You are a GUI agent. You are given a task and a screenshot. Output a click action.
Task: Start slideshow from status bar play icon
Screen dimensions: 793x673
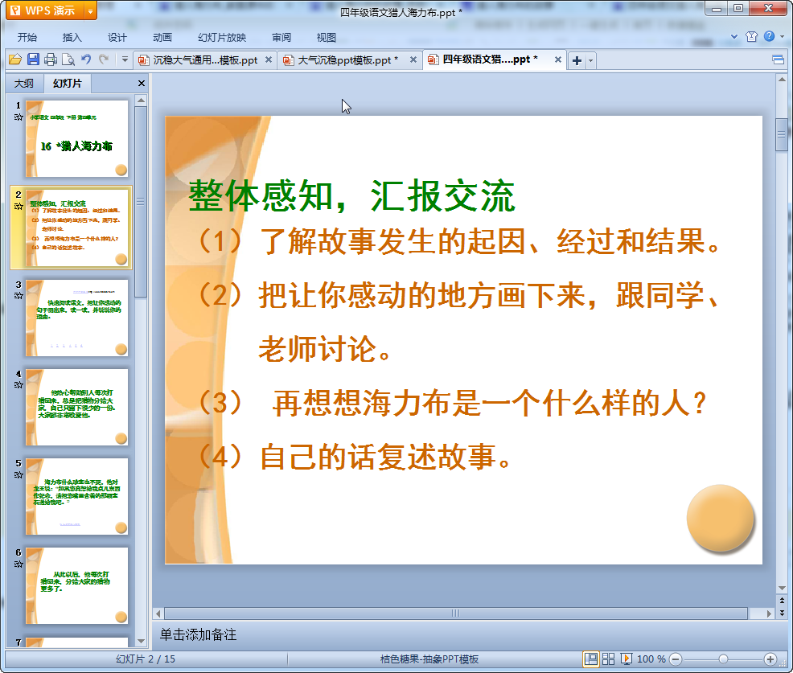(x=626, y=659)
